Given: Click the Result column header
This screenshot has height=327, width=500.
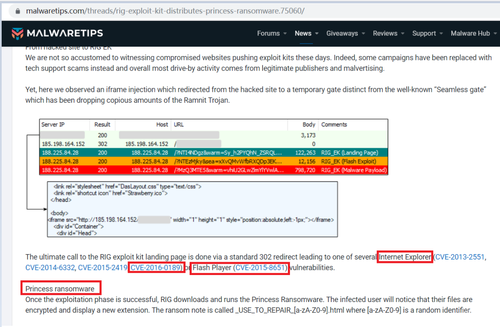Looking at the screenshot, I should tap(102, 124).
